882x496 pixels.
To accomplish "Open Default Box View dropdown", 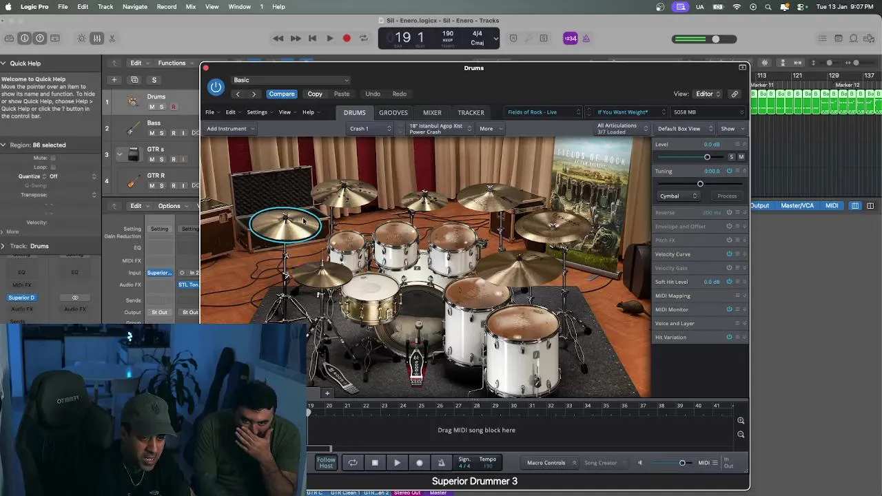I will (684, 129).
